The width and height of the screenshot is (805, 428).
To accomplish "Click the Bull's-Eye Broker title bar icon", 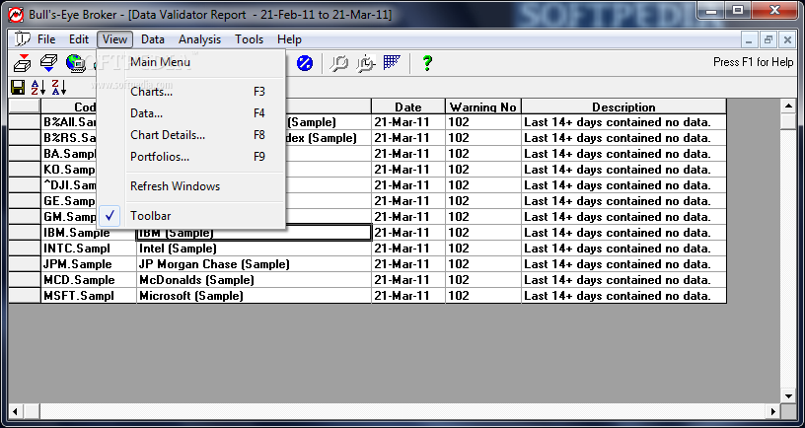I will coord(16,15).
